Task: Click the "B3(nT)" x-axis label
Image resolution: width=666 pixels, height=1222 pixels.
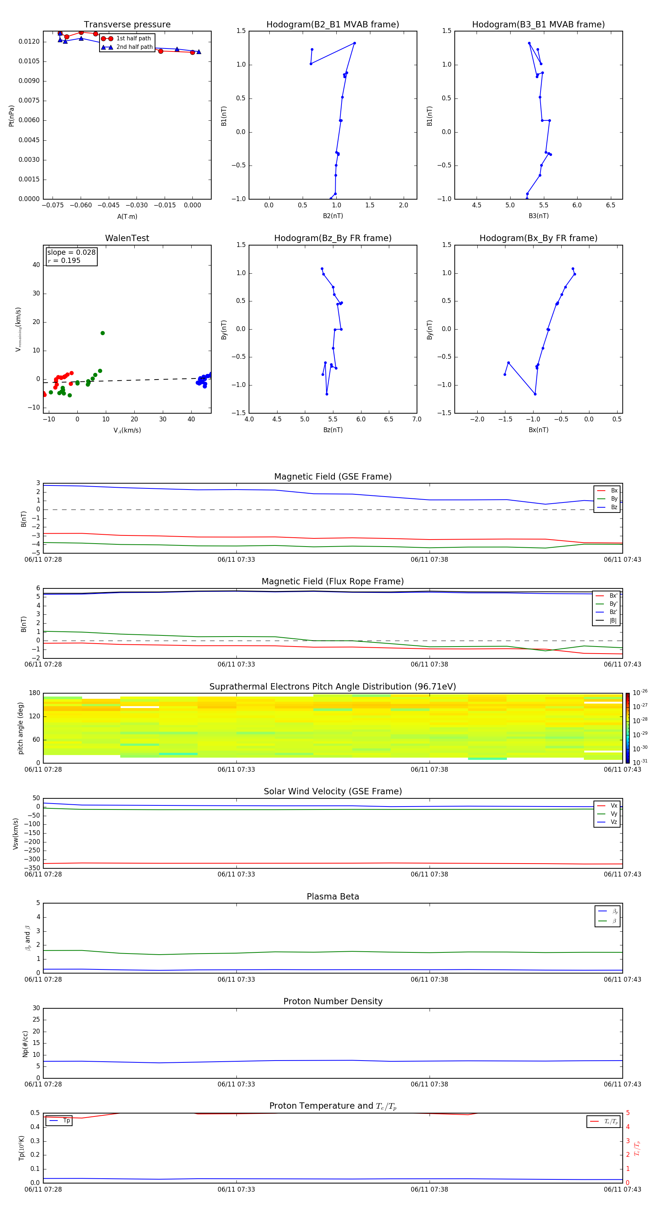Action: pyautogui.click(x=538, y=216)
